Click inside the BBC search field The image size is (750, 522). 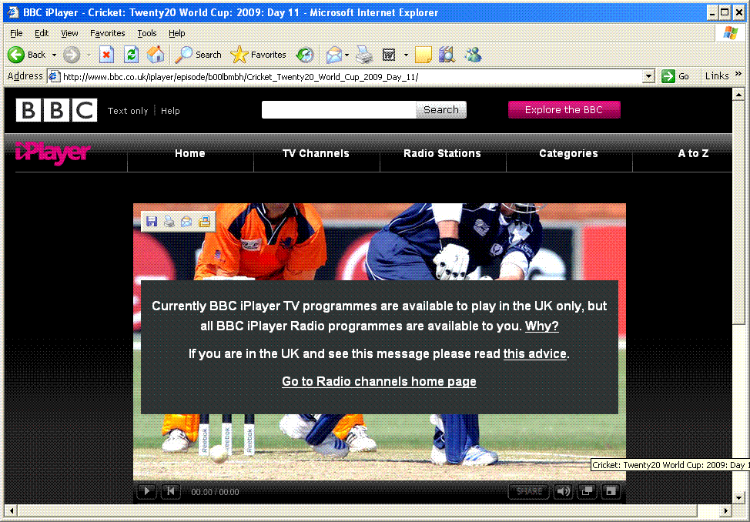point(339,109)
